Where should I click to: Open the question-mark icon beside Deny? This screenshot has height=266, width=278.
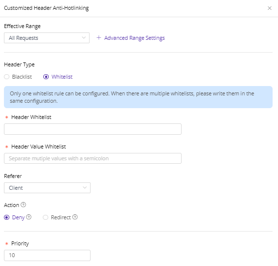pos(29,217)
